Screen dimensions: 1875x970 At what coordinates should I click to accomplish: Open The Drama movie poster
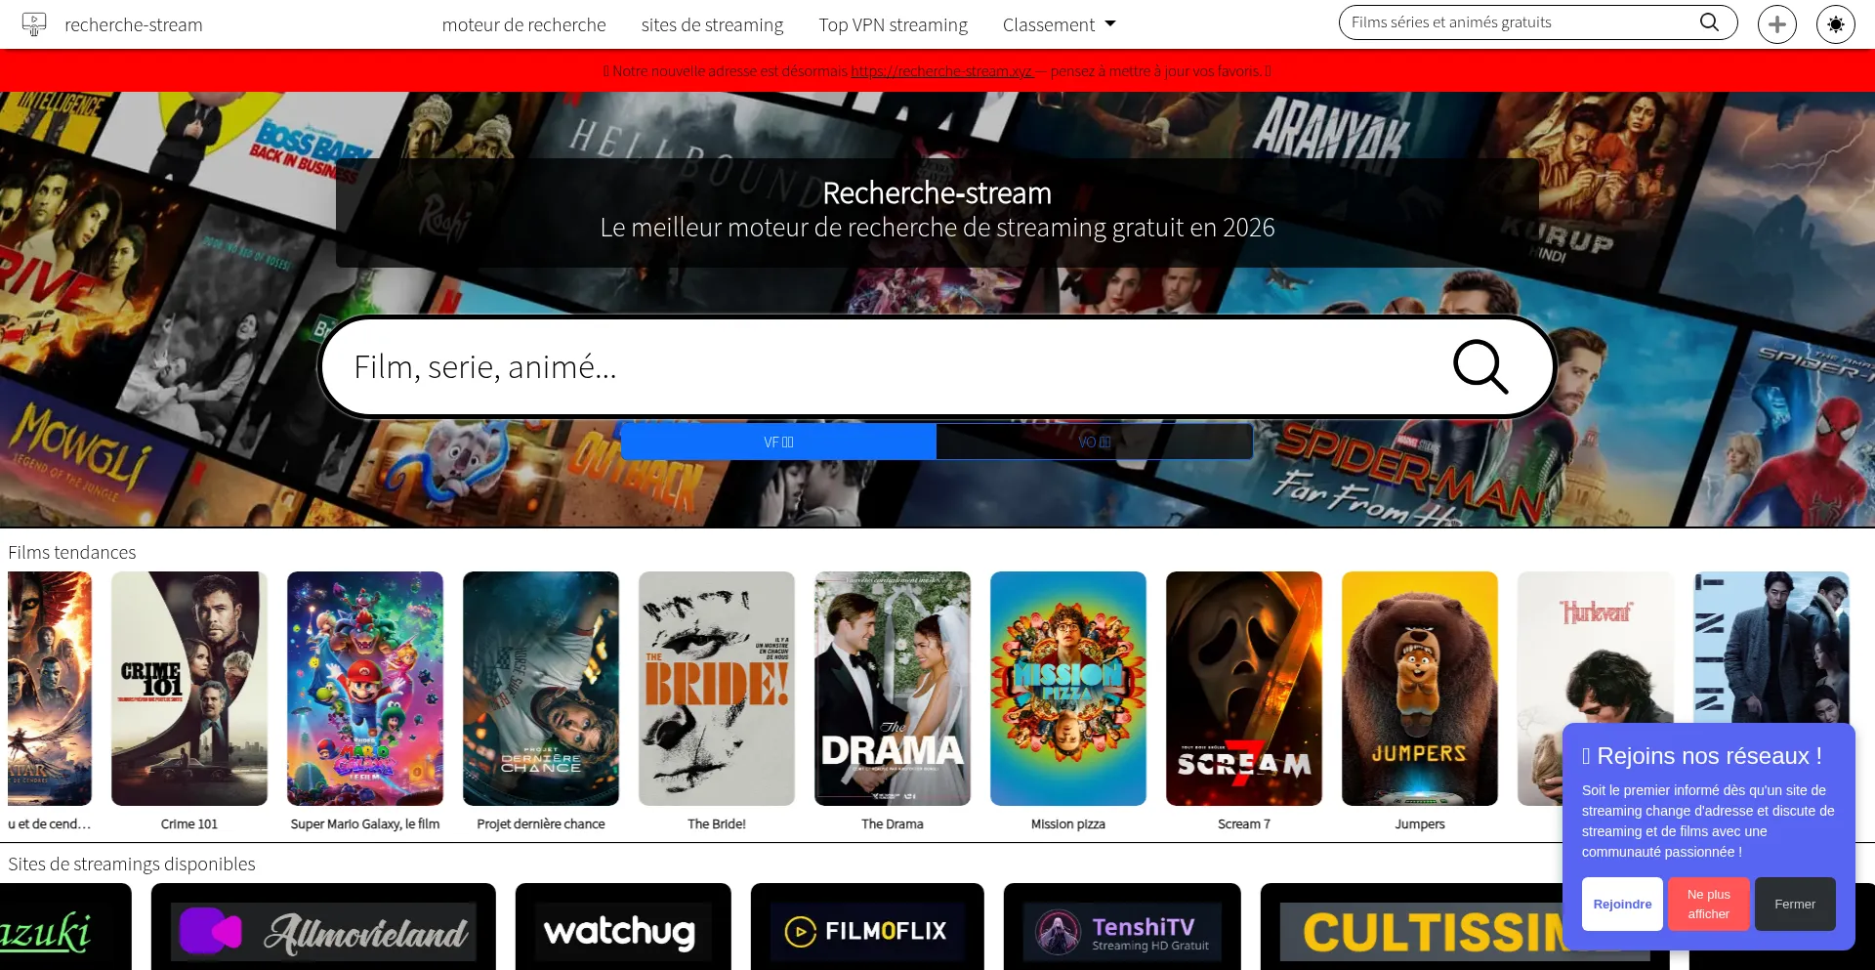[893, 689]
